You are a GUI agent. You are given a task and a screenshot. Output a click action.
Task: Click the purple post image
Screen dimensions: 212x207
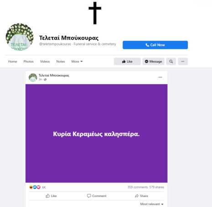tap(97, 133)
